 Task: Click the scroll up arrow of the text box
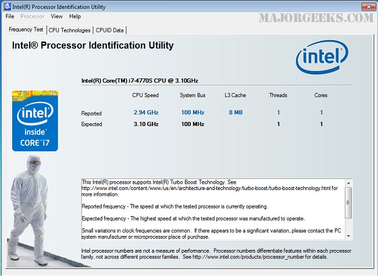(x=348, y=184)
